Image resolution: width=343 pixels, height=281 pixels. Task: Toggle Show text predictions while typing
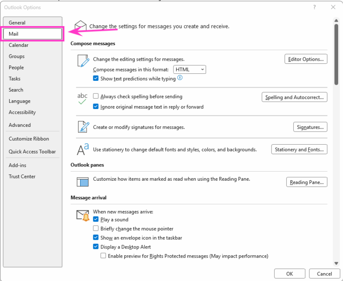click(x=96, y=78)
